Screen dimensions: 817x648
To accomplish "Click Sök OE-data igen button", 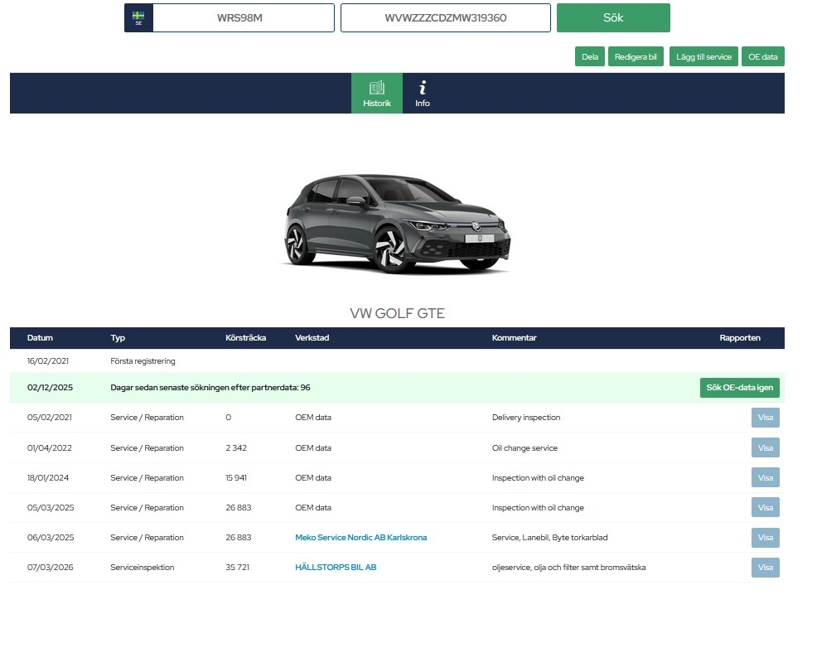I will coord(739,388).
